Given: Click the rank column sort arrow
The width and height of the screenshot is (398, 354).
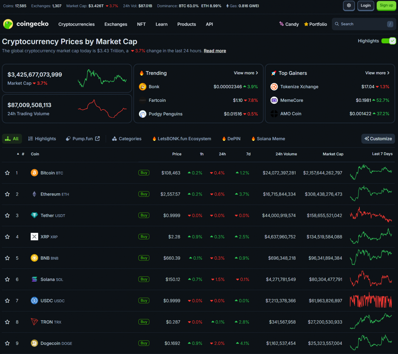Looking at the screenshot, I should pyautogui.click(x=18, y=154).
